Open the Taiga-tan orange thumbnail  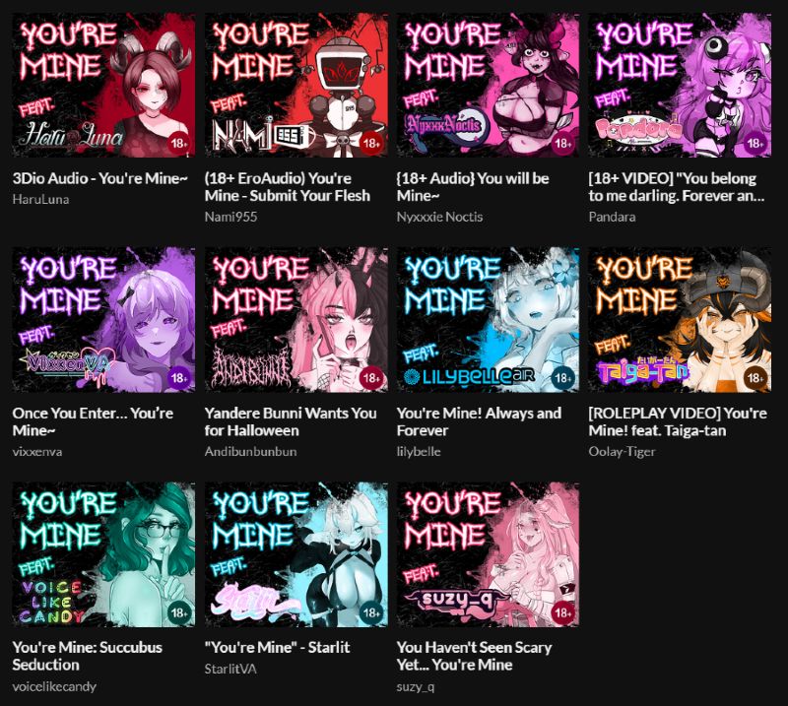tap(680, 320)
